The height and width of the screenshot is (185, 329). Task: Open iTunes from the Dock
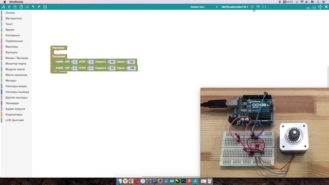click(x=143, y=181)
